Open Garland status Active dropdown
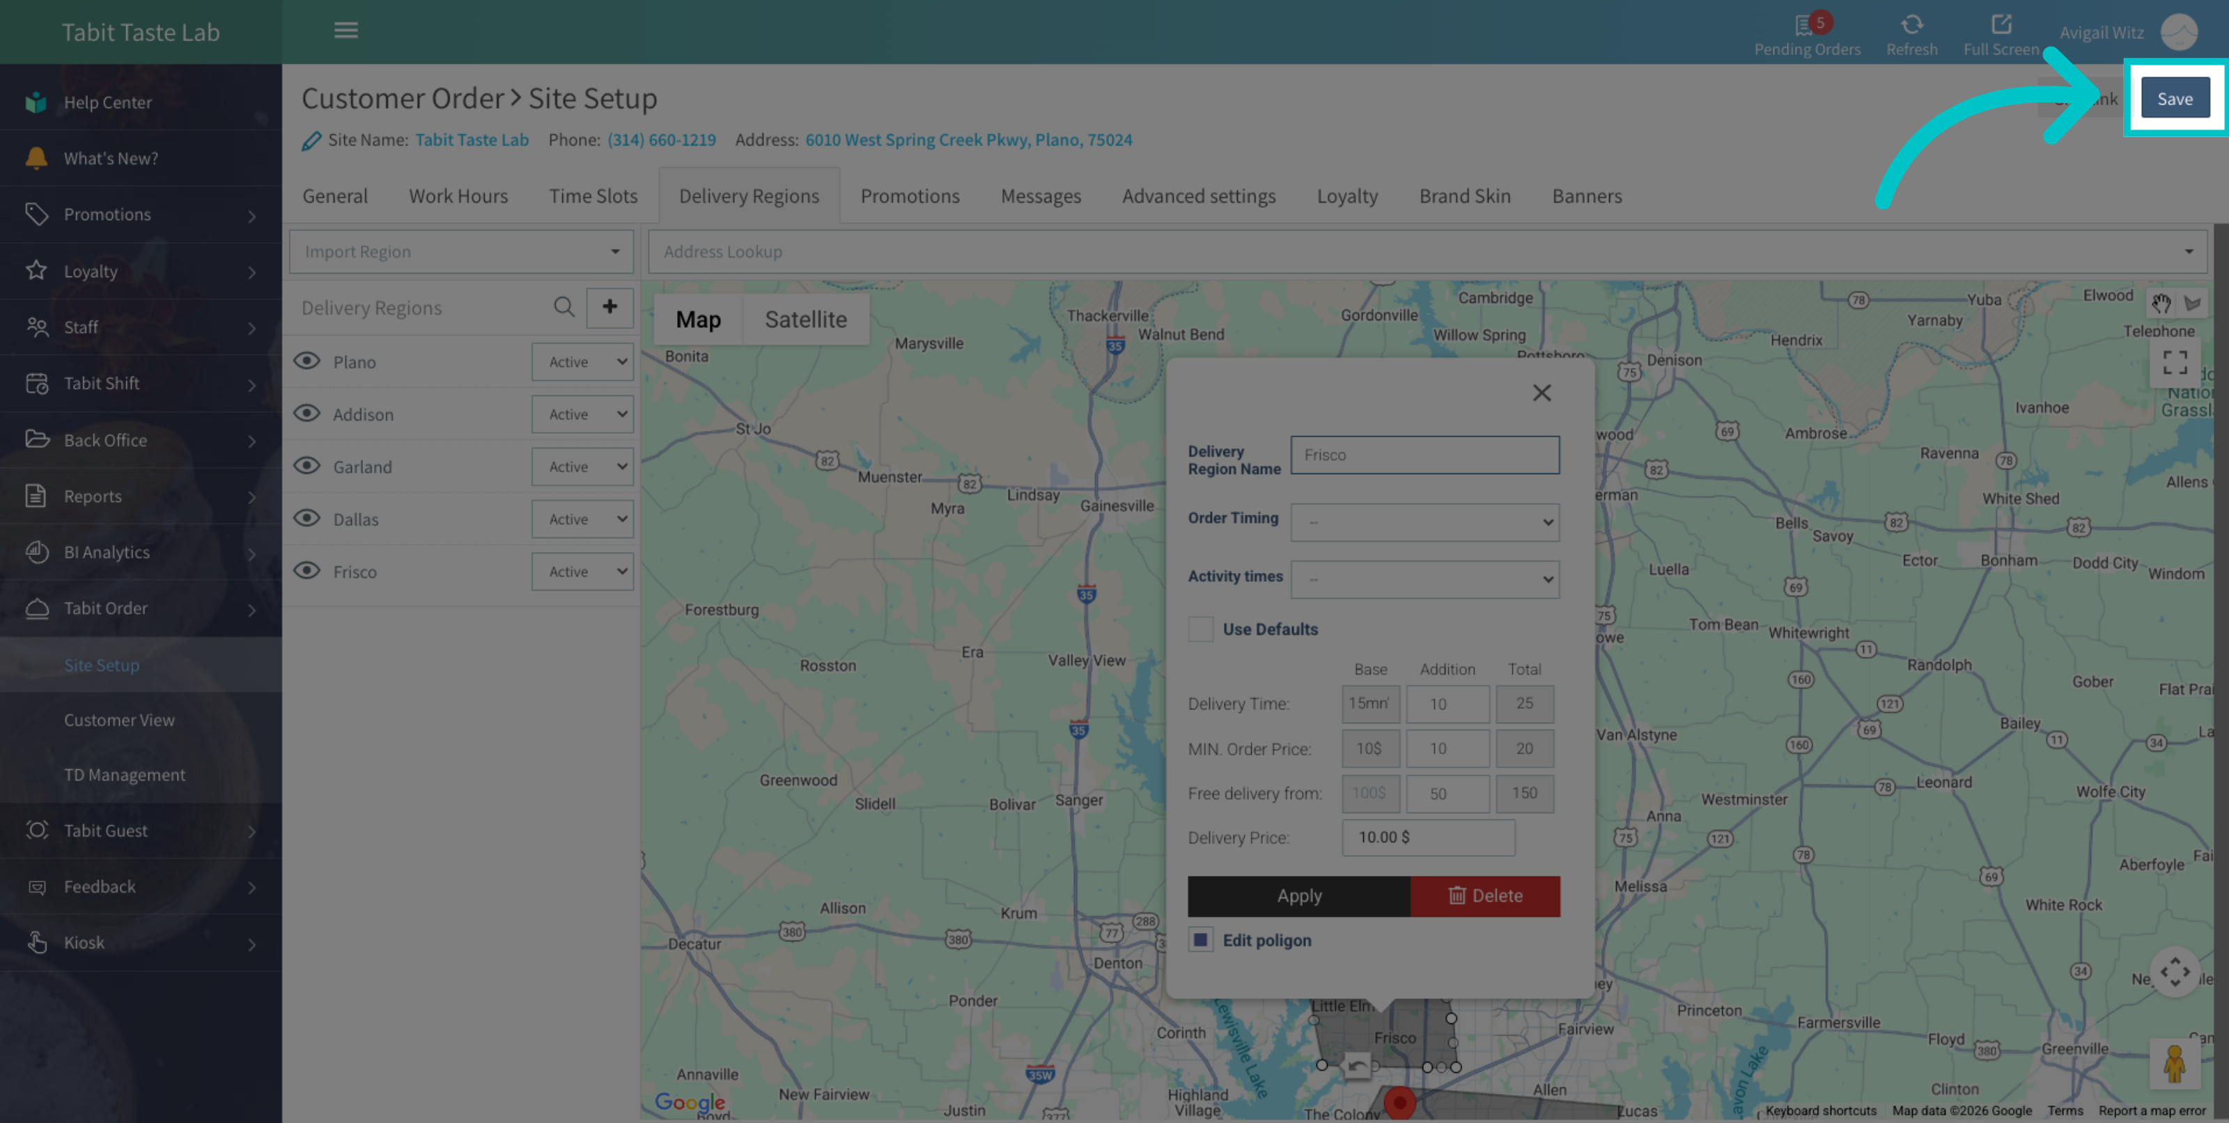The height and width of the screenshot is (1123, 2229). pyautogui.click(x=582, y=466)
